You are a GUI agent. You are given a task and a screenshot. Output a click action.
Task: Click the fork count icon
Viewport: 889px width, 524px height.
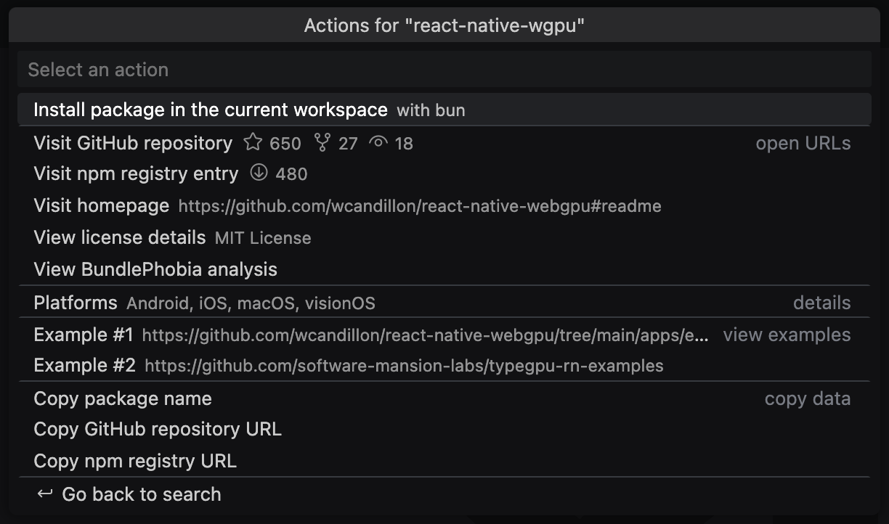pyautogui.click(x=322, y=142)
